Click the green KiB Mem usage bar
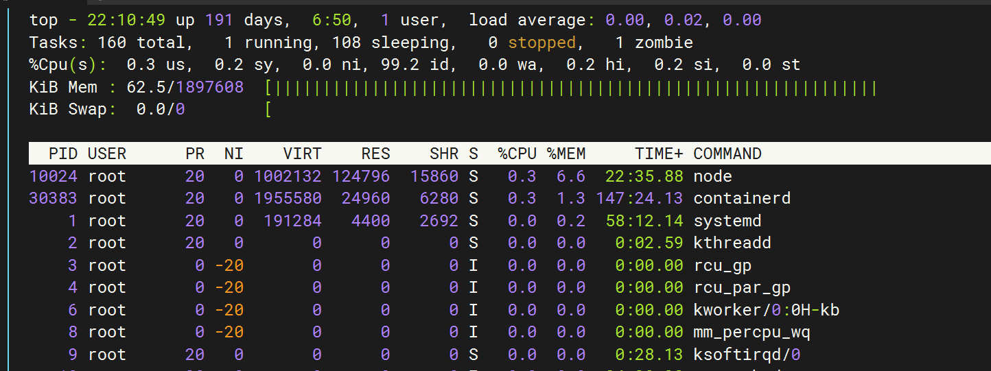 pos(571,88)
